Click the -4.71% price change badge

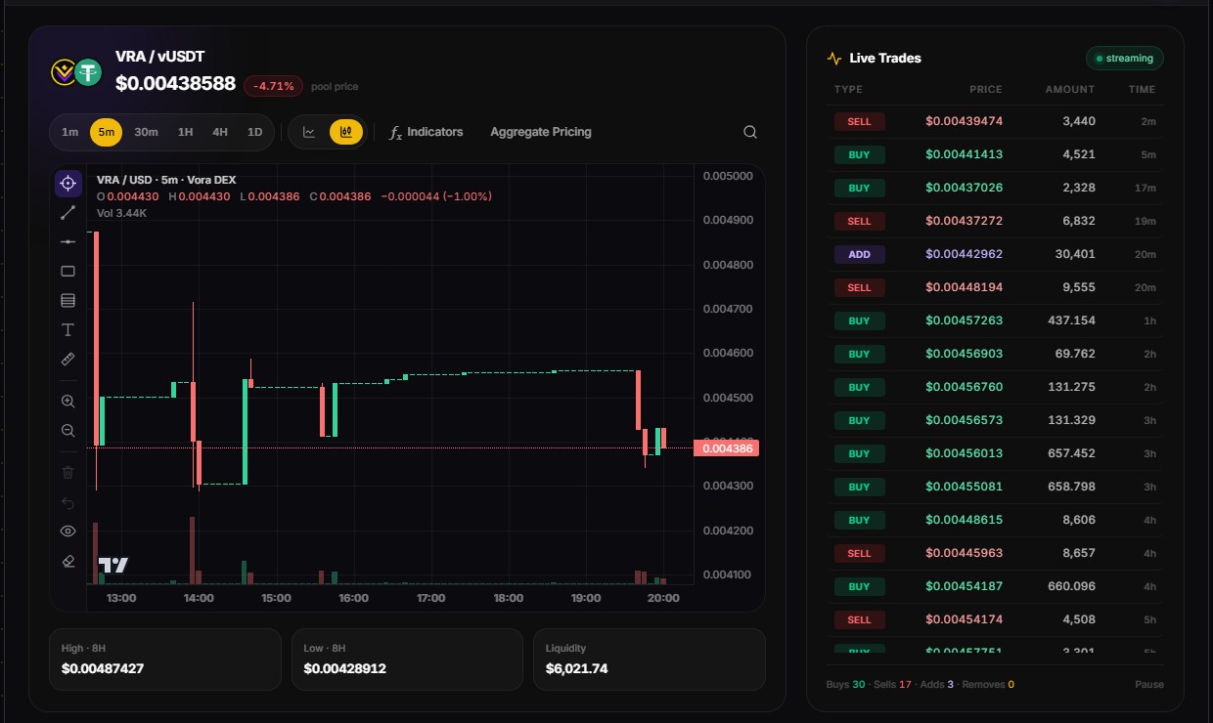[x=273, y=86]
